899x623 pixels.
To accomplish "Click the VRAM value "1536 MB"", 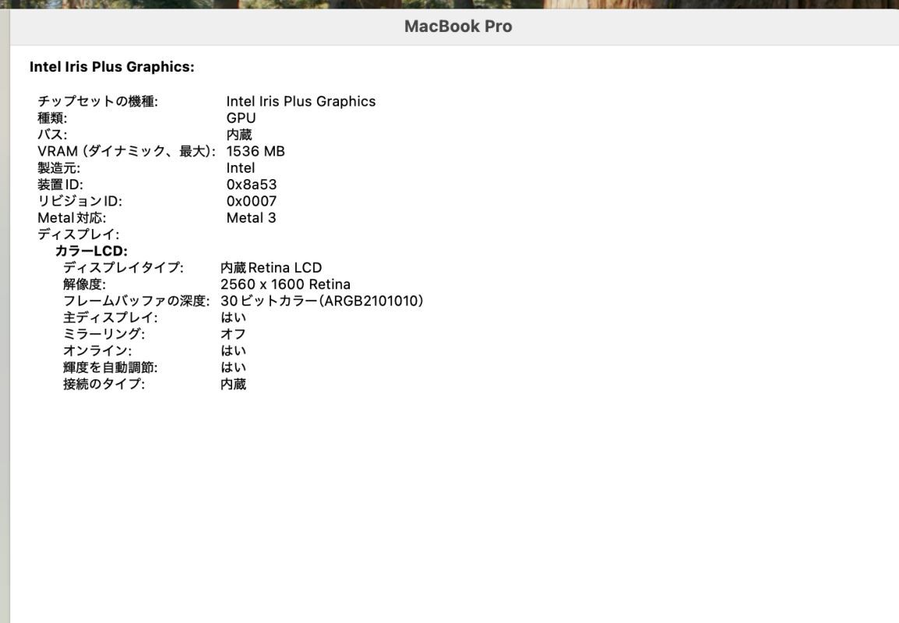I will coord(255,150).
